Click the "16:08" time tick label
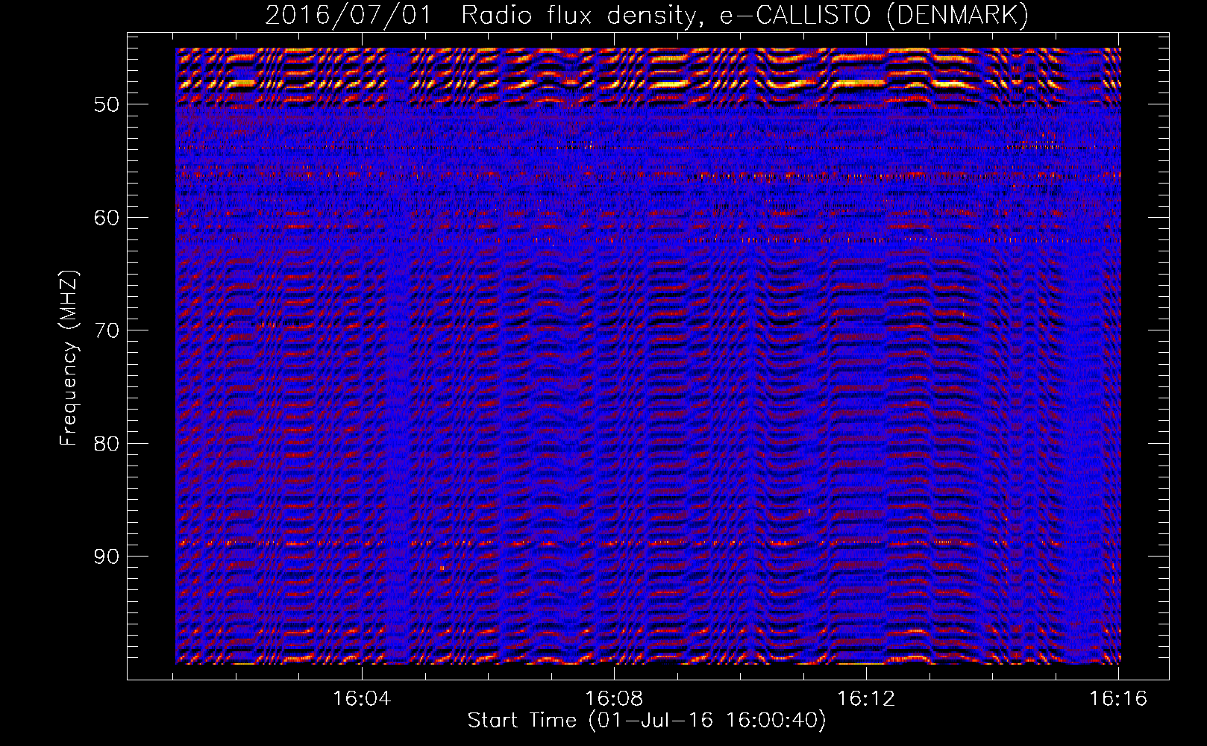Viewport: 1207px width, 746px height. pyautogui.click(x=614, y=699)
